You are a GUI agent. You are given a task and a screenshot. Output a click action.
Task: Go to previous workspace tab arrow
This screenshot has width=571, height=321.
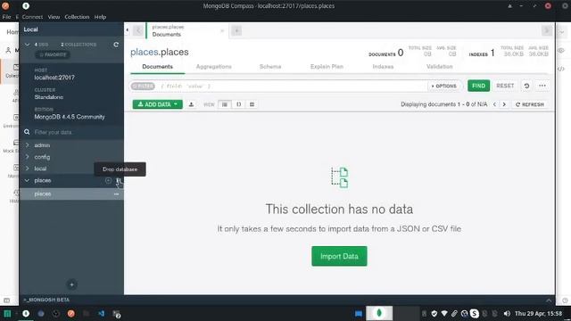tap(138, 31)
